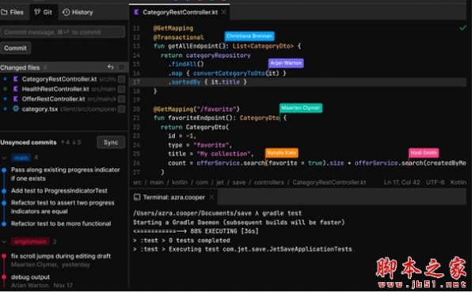The width and height of the screenshot is (475, 293).
Task: Click 'src' in the breadcrumb path
Action: 137,182
